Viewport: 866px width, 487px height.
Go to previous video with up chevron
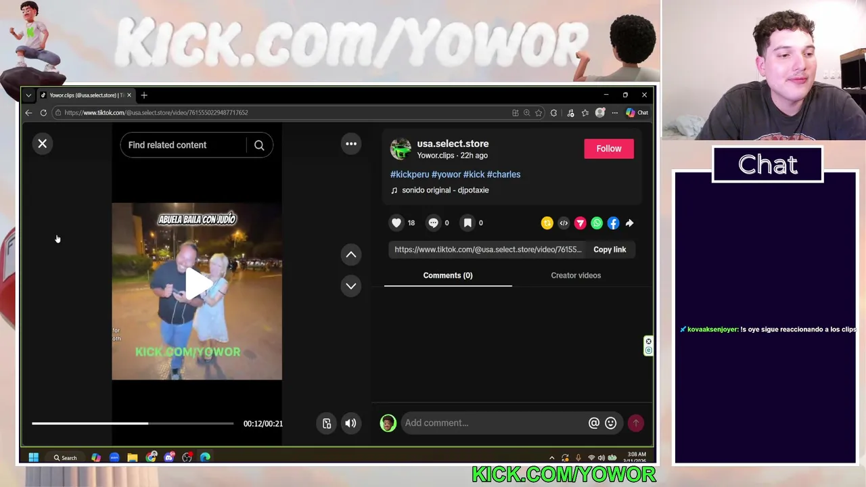(x=351, y=254)
